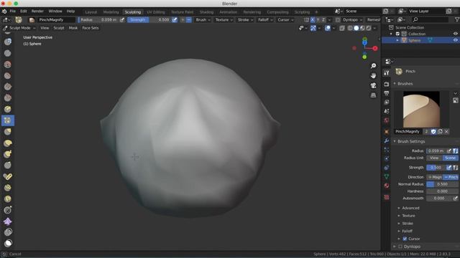The width and height of the screenshot is (460, 258).
Task: Select the Pose brush tool
Action: coord(8,176)
